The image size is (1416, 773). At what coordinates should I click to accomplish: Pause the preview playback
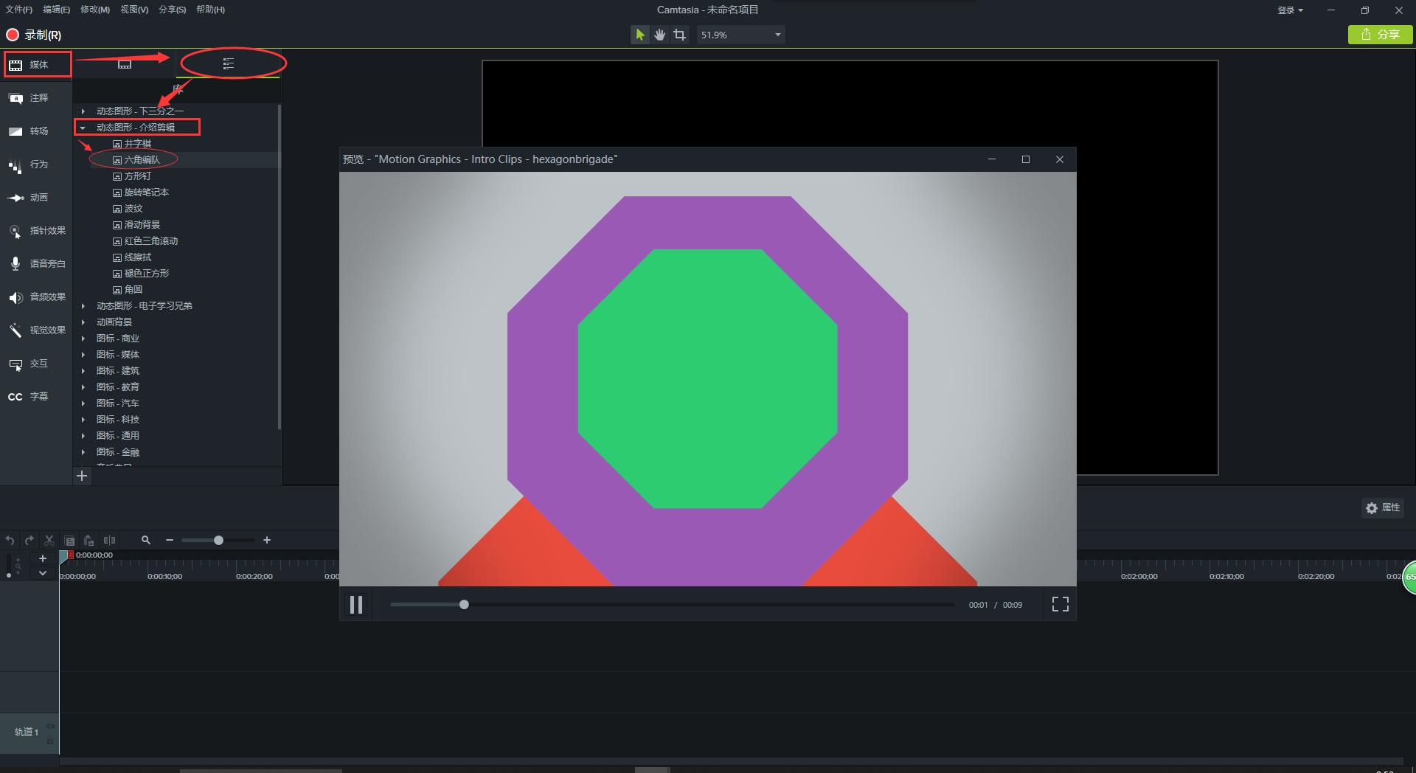click(x=355, y=605)
